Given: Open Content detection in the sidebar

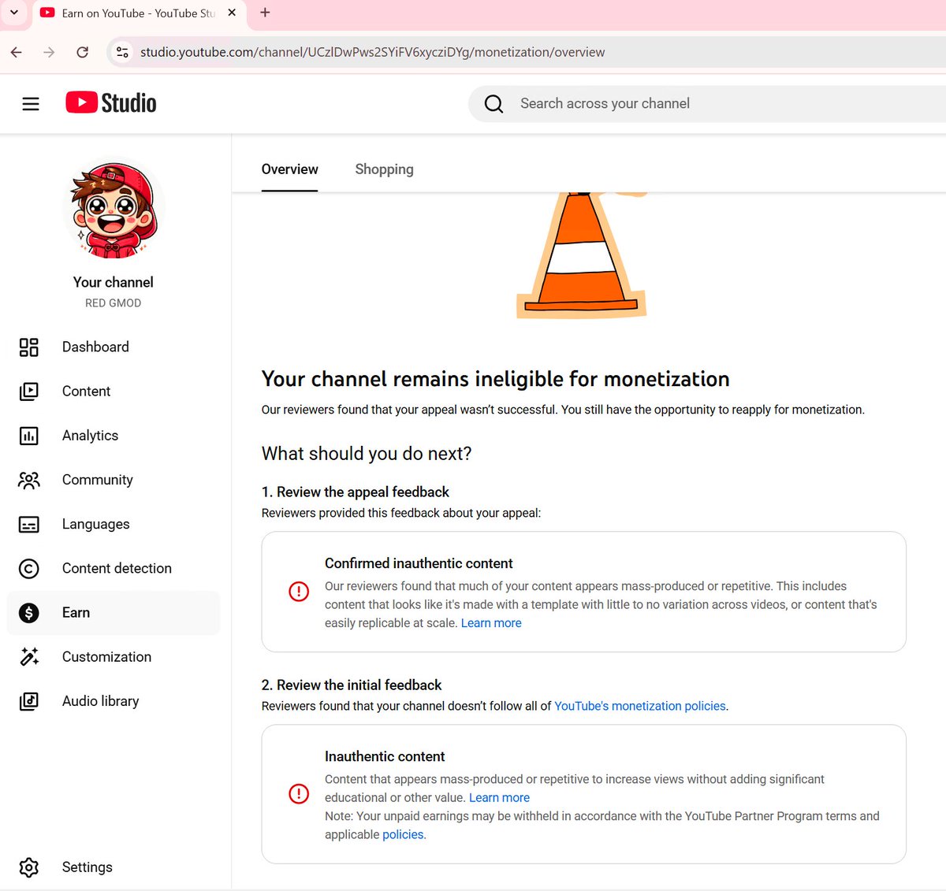Looking at the screenshot, I should [114, 568].
